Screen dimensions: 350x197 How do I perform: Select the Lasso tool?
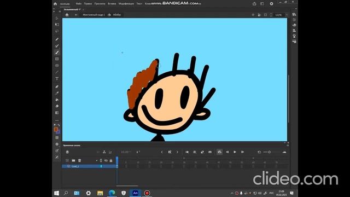(x=57, y=31)
